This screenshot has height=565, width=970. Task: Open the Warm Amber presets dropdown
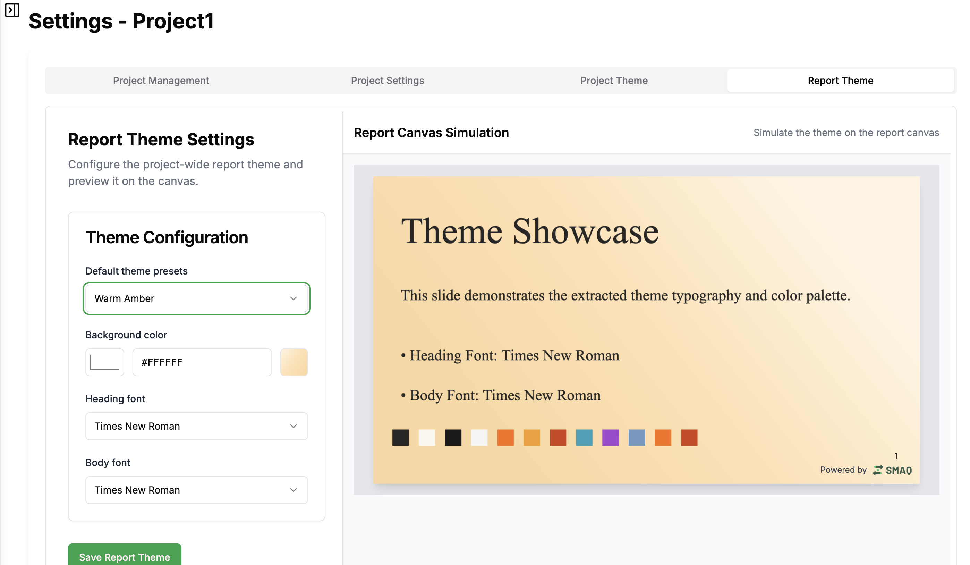click(196, 298)
